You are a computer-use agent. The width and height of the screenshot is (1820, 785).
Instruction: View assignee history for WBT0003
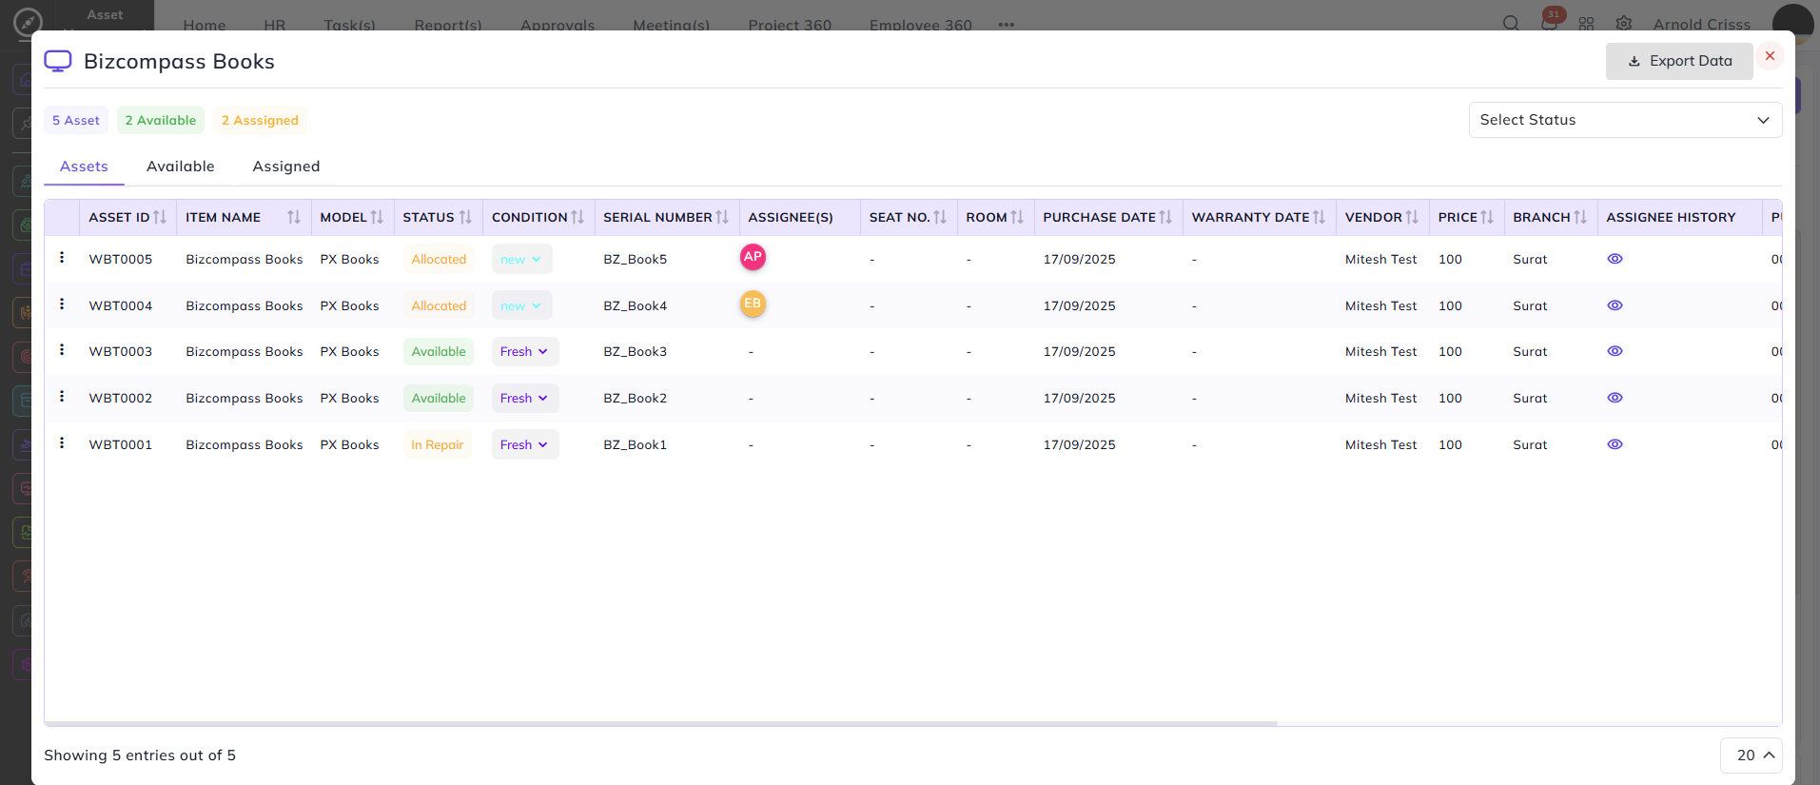1615,351
